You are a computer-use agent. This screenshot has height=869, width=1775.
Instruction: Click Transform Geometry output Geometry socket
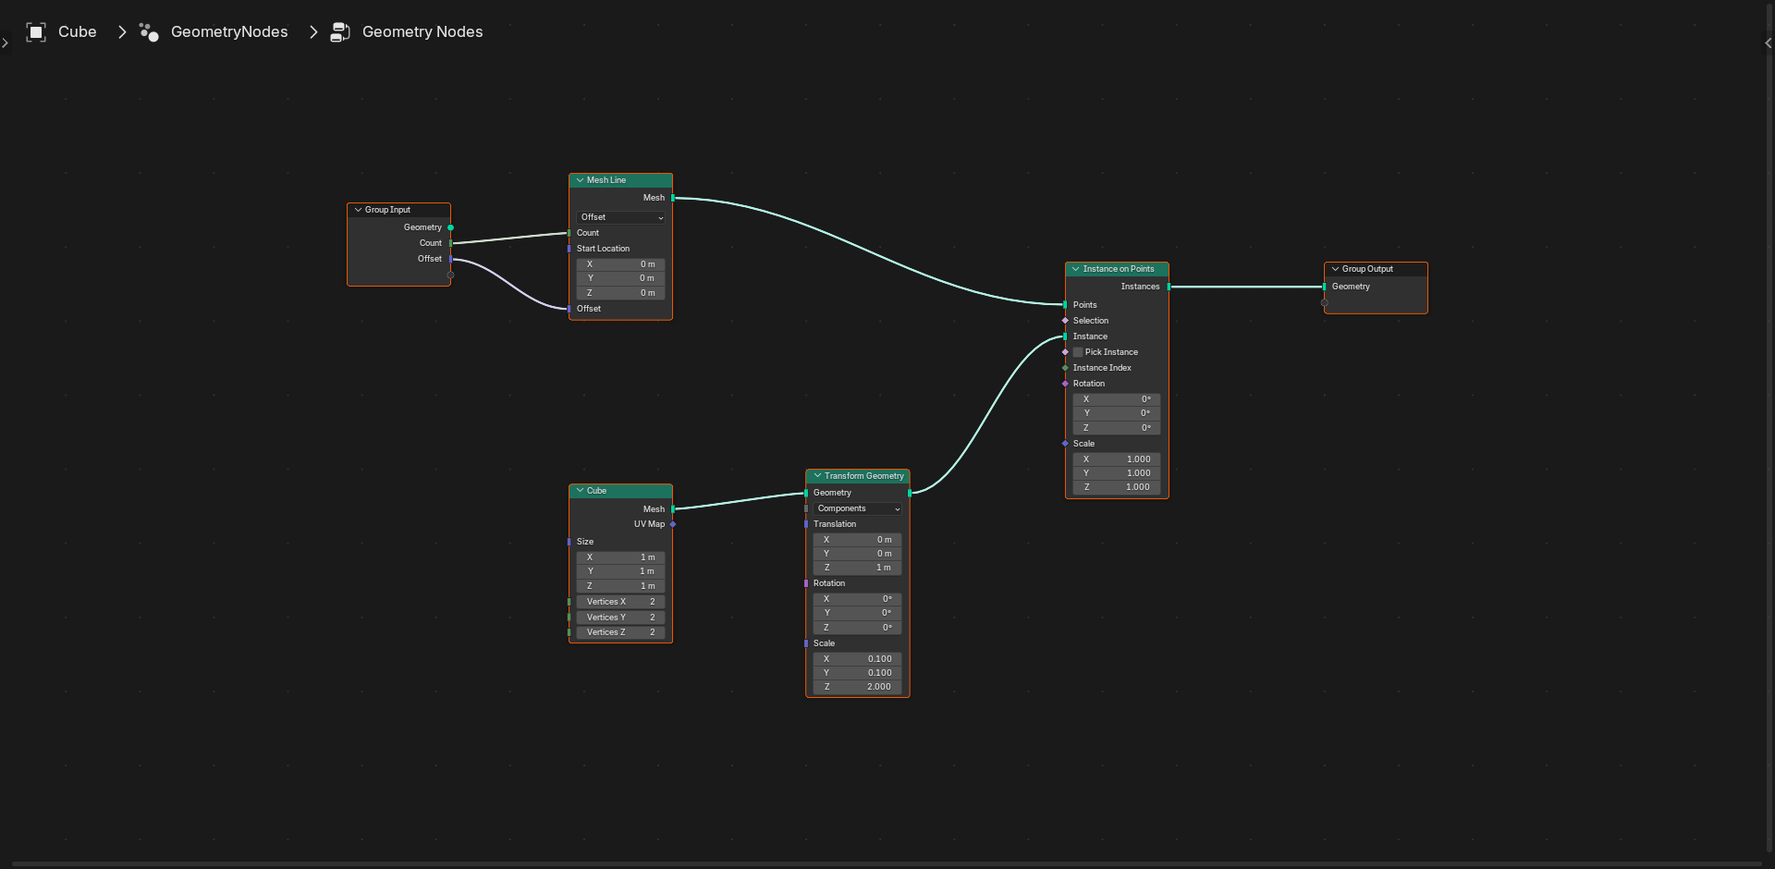point(910,493)
